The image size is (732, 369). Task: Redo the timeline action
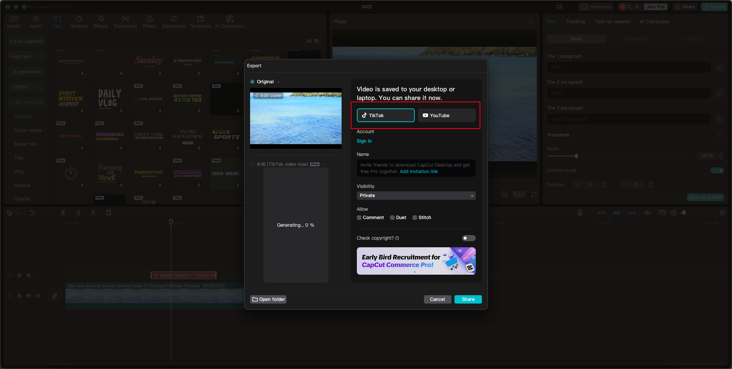(48, 213)
